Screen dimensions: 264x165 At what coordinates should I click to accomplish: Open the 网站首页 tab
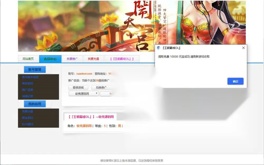pos(28,59)
